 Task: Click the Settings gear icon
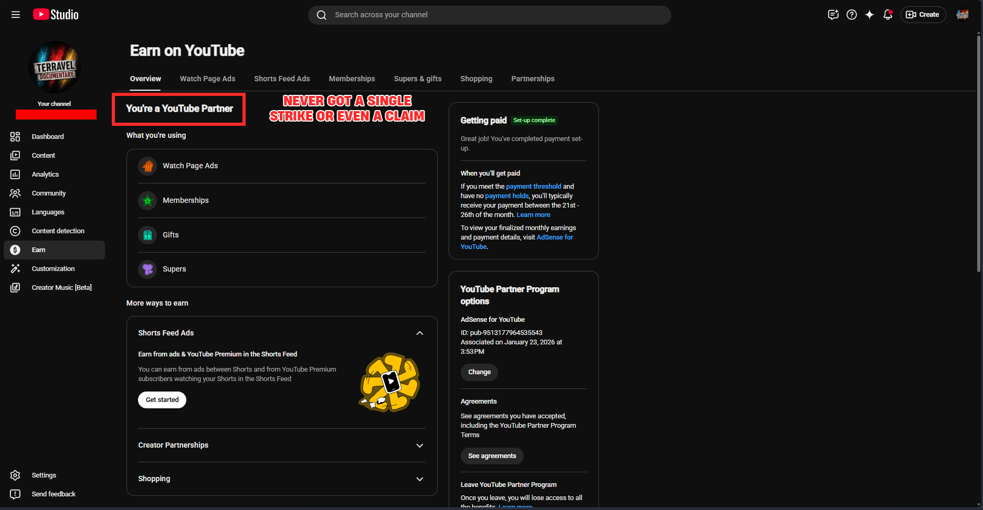coord(15,475)
